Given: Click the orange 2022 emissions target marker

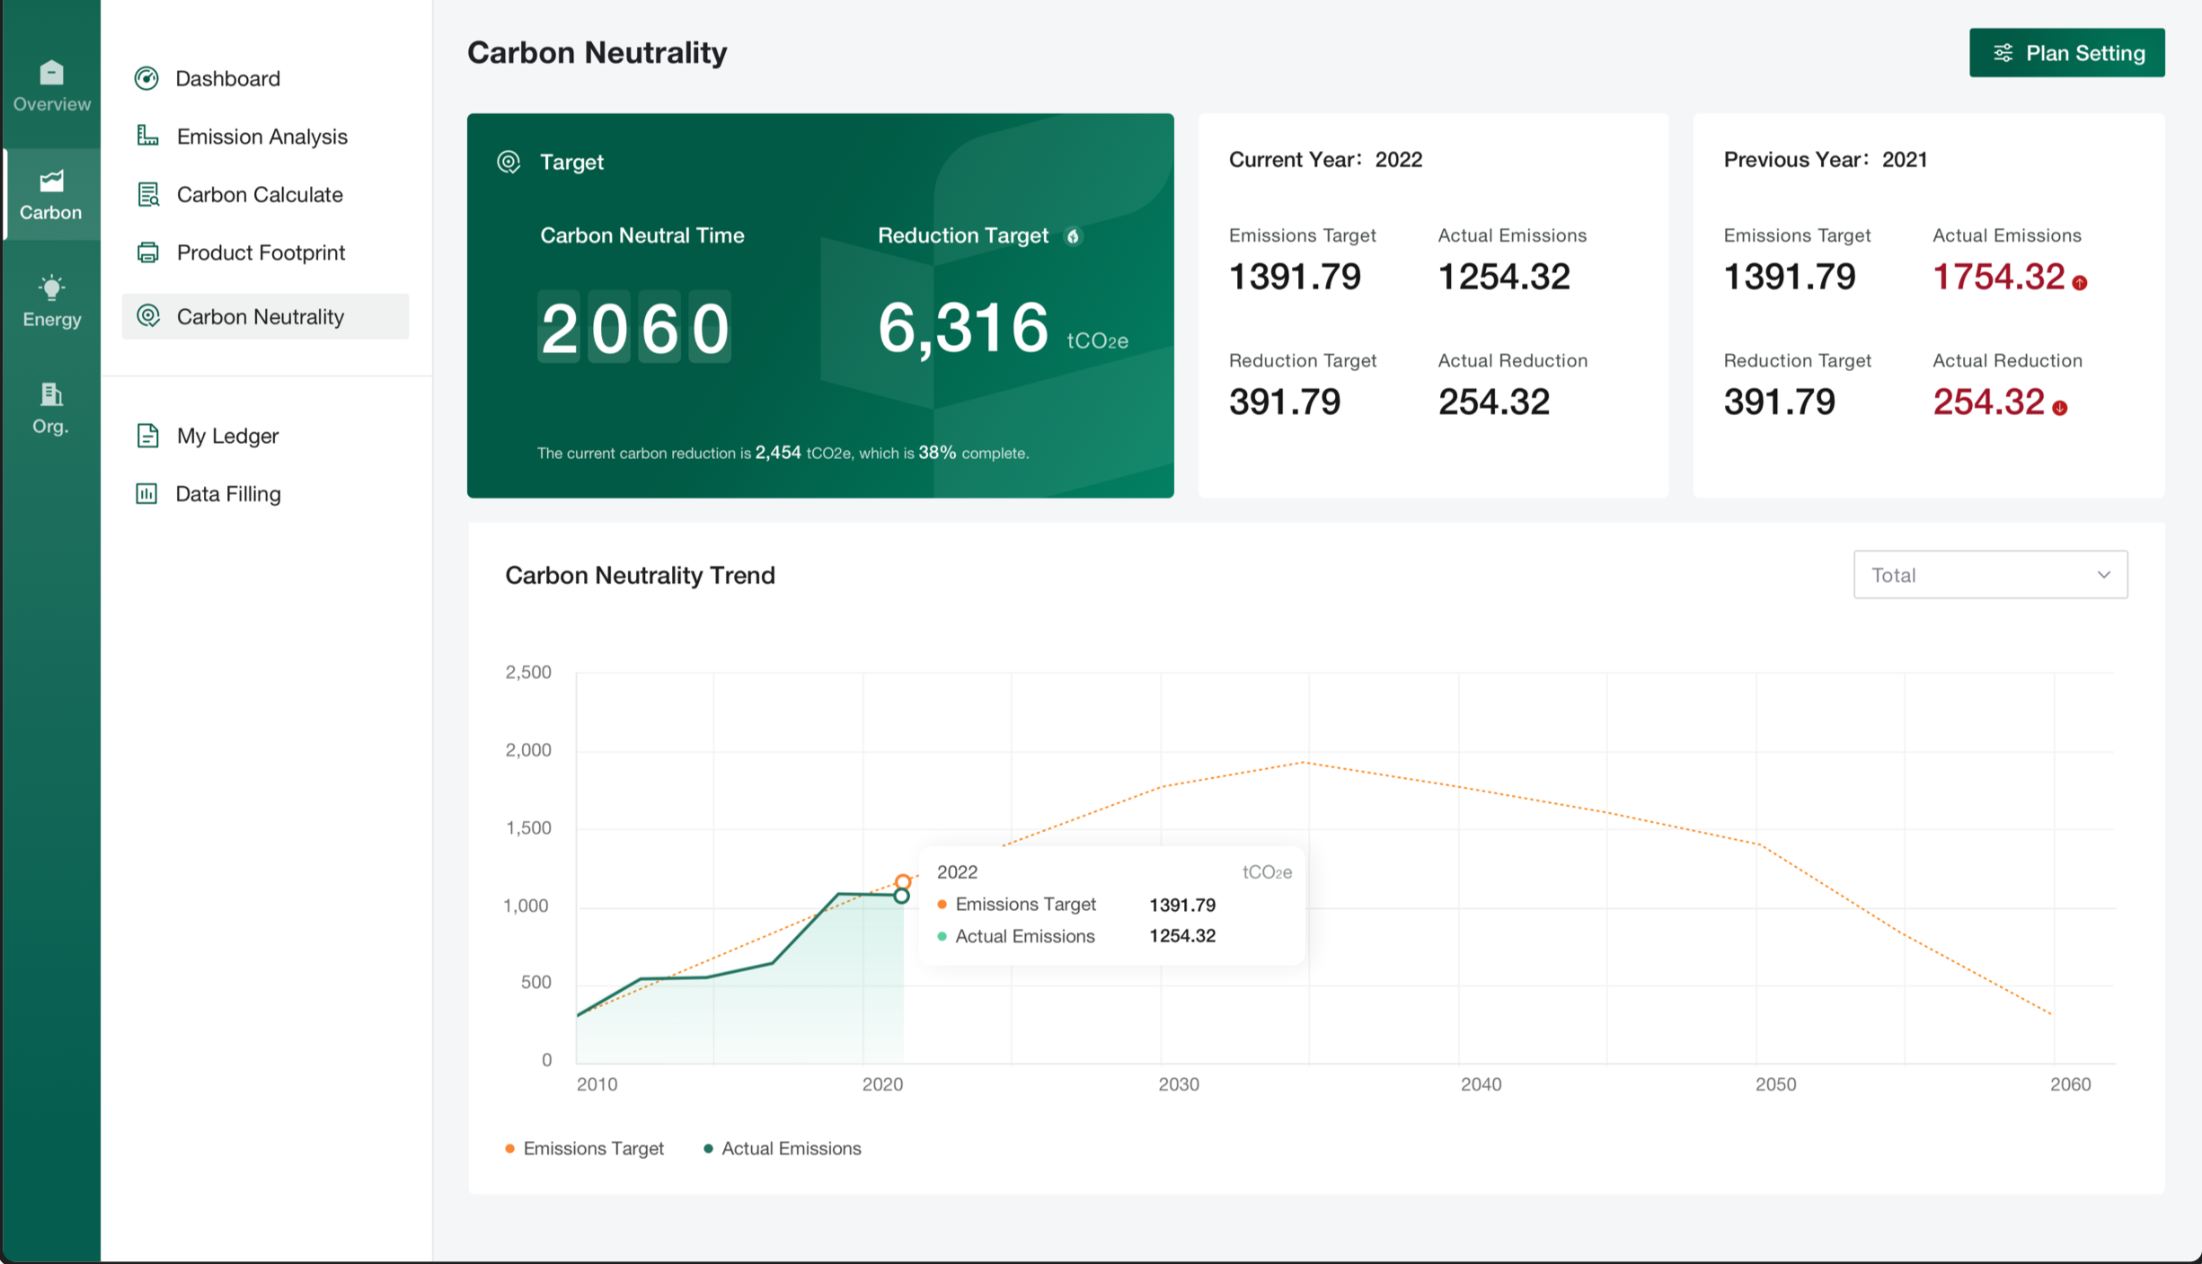Looking at the screenshot, I should 903,881.
